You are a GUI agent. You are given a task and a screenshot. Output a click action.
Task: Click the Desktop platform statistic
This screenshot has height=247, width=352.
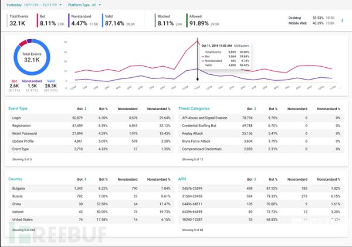tap(311, 18)
